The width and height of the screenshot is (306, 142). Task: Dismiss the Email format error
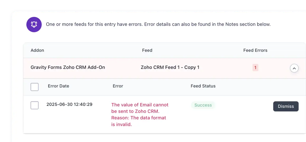(286, 106)
